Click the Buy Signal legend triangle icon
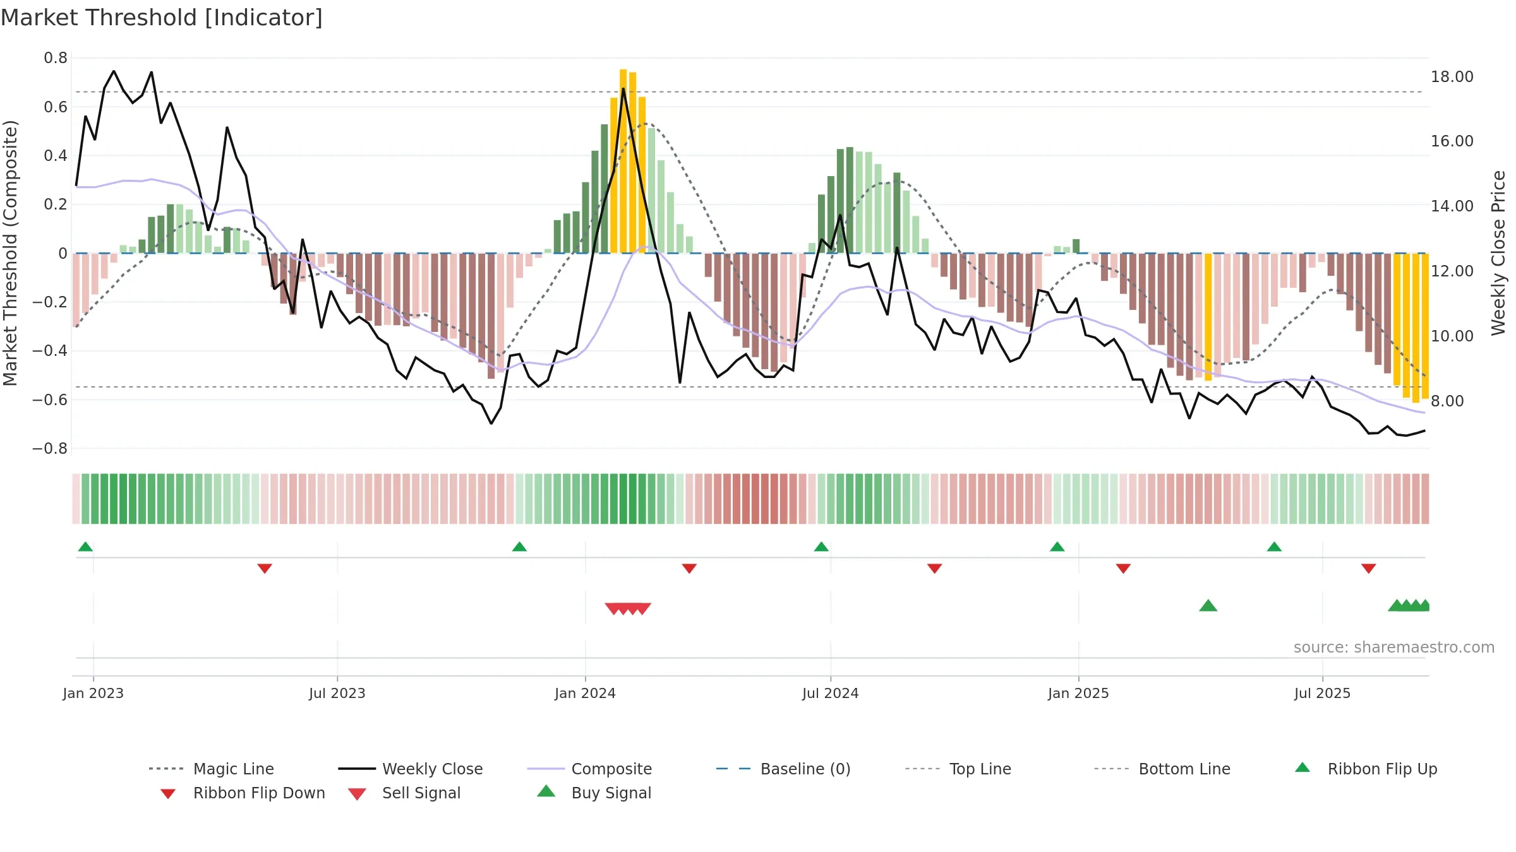Image resolution: width=1516 pixels, height=852 pixels. click(x=546, y=791)
